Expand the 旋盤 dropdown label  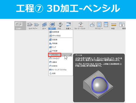(68, 28)
